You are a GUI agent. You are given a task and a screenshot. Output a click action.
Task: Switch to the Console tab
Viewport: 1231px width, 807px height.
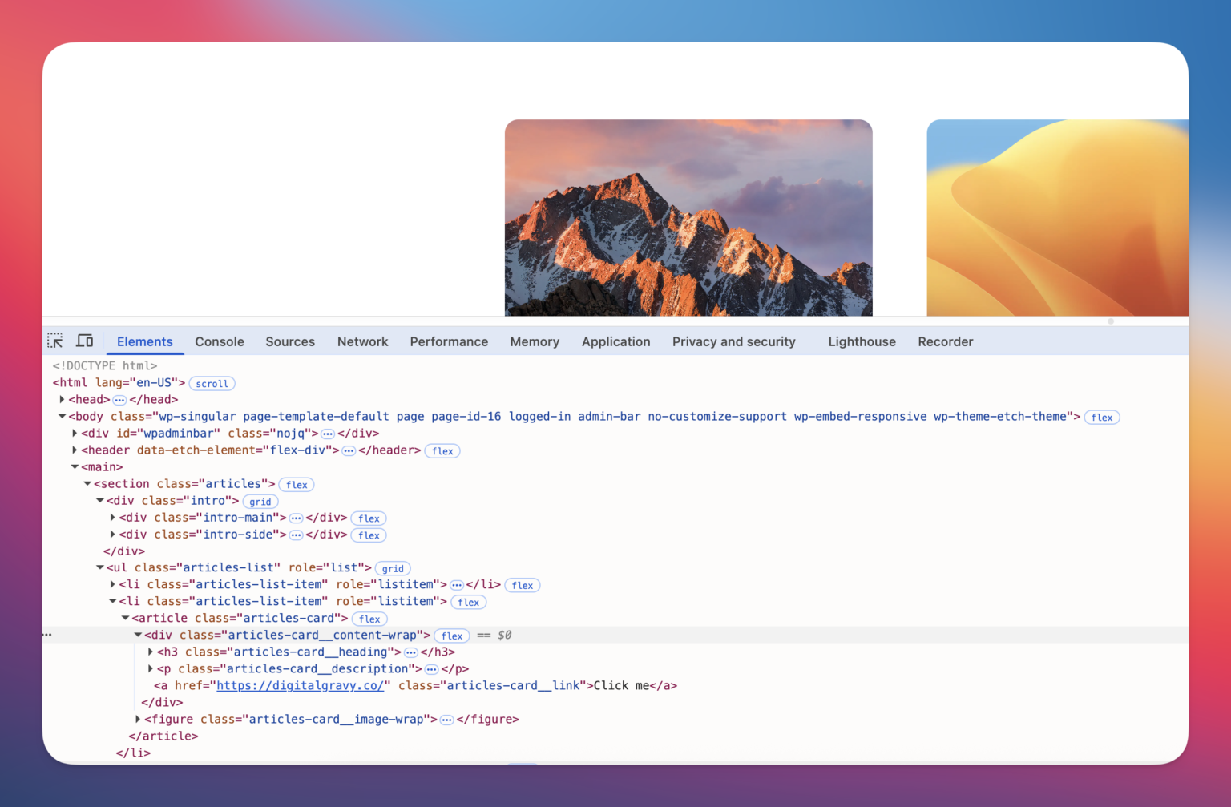pos(220,341)
